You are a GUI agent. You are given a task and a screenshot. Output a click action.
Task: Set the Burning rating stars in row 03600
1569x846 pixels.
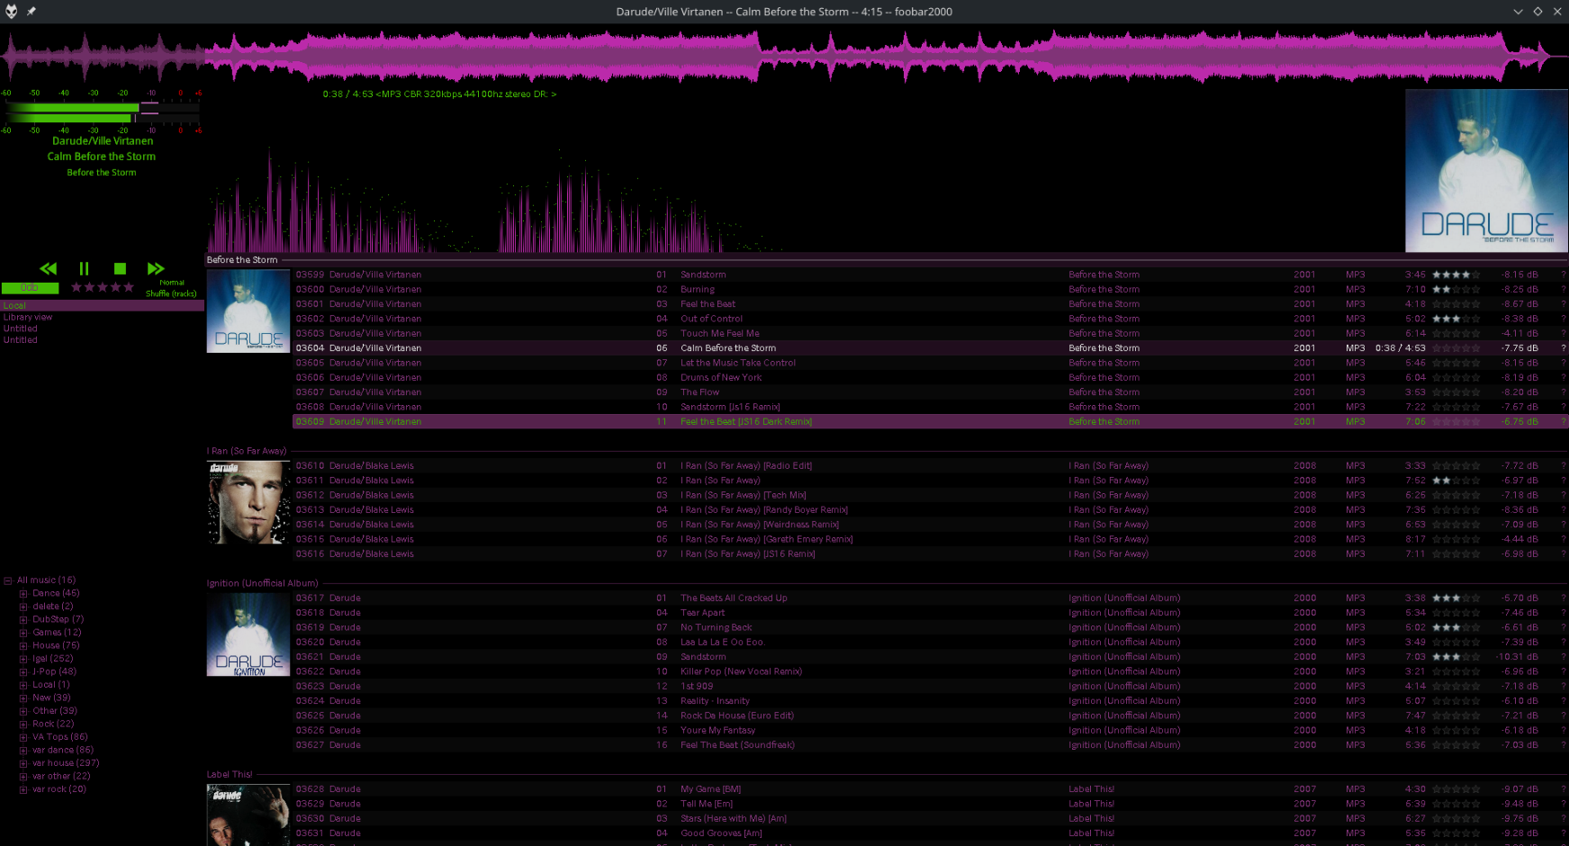(1456, 289)
